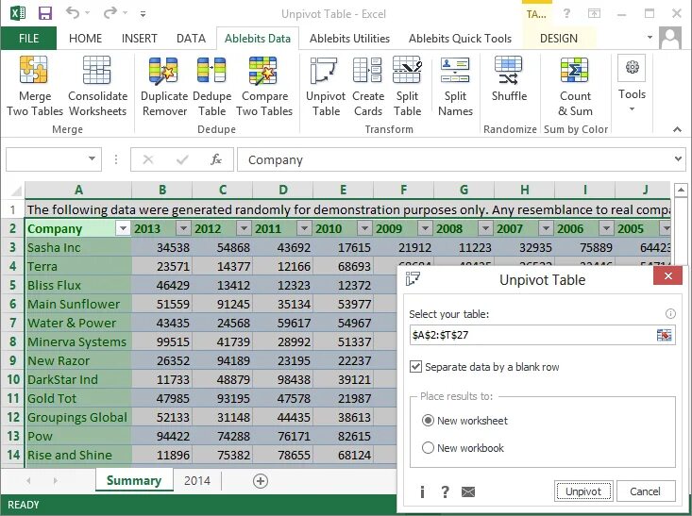Select cell with value 99515
This screenshot has width=692, height=516.
[161, 341]
